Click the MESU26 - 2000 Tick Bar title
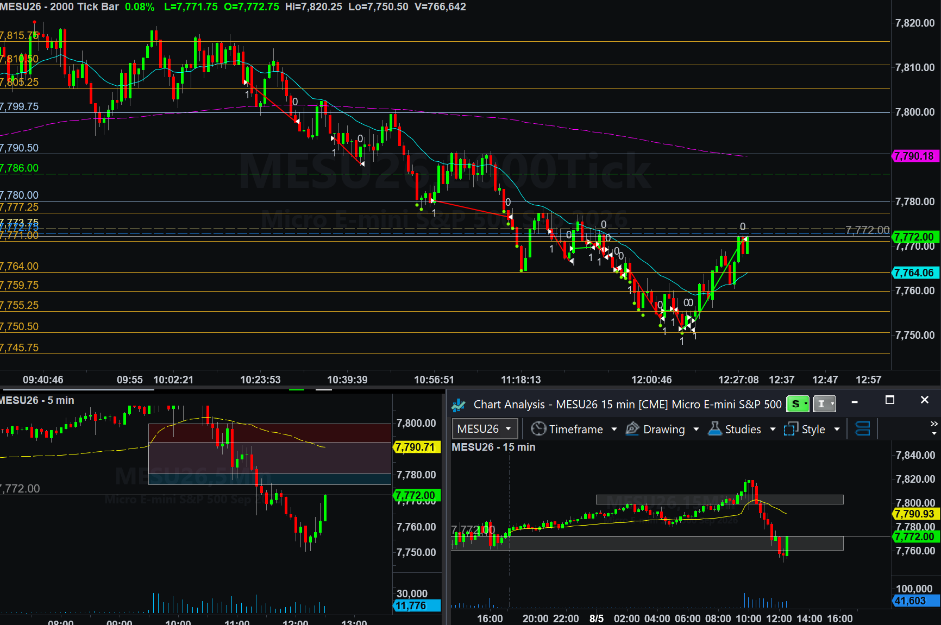 59,7
